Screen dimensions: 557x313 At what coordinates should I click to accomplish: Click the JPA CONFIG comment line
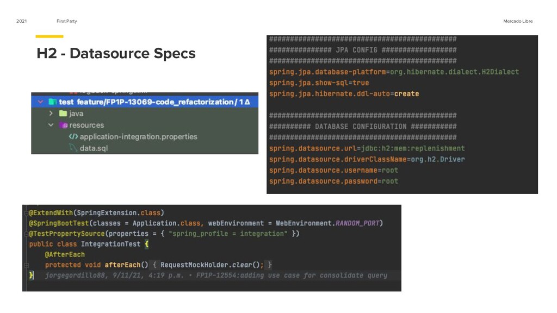pos(363,50)
